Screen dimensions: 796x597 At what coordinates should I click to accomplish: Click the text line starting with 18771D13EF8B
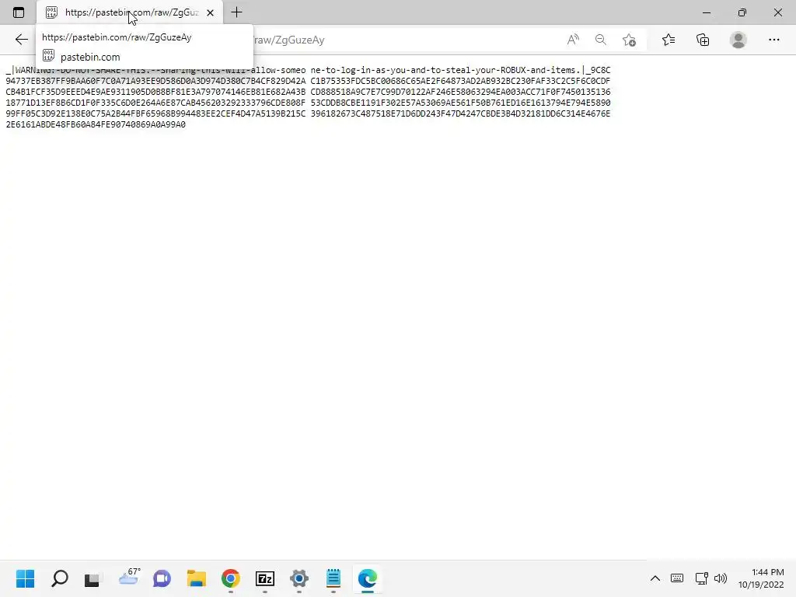coord(308,103)
